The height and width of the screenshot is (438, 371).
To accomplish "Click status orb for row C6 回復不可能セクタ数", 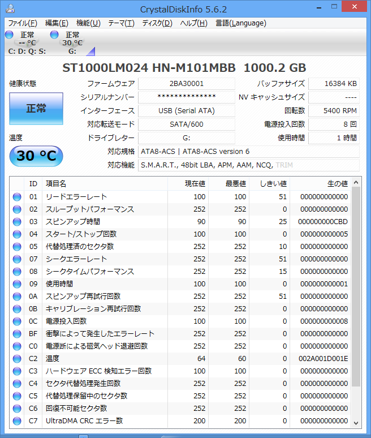I will 17,408.
